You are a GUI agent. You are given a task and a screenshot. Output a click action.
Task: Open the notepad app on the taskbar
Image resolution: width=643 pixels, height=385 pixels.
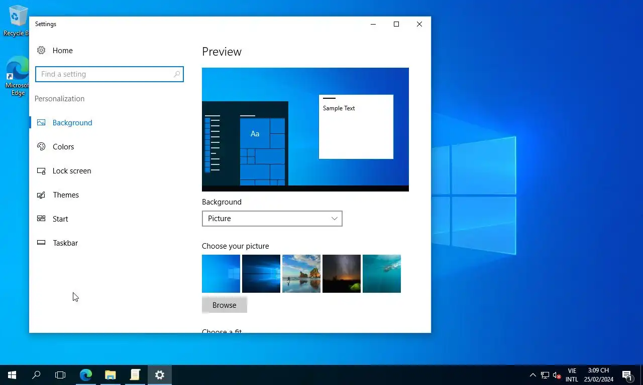click(135, 375)
